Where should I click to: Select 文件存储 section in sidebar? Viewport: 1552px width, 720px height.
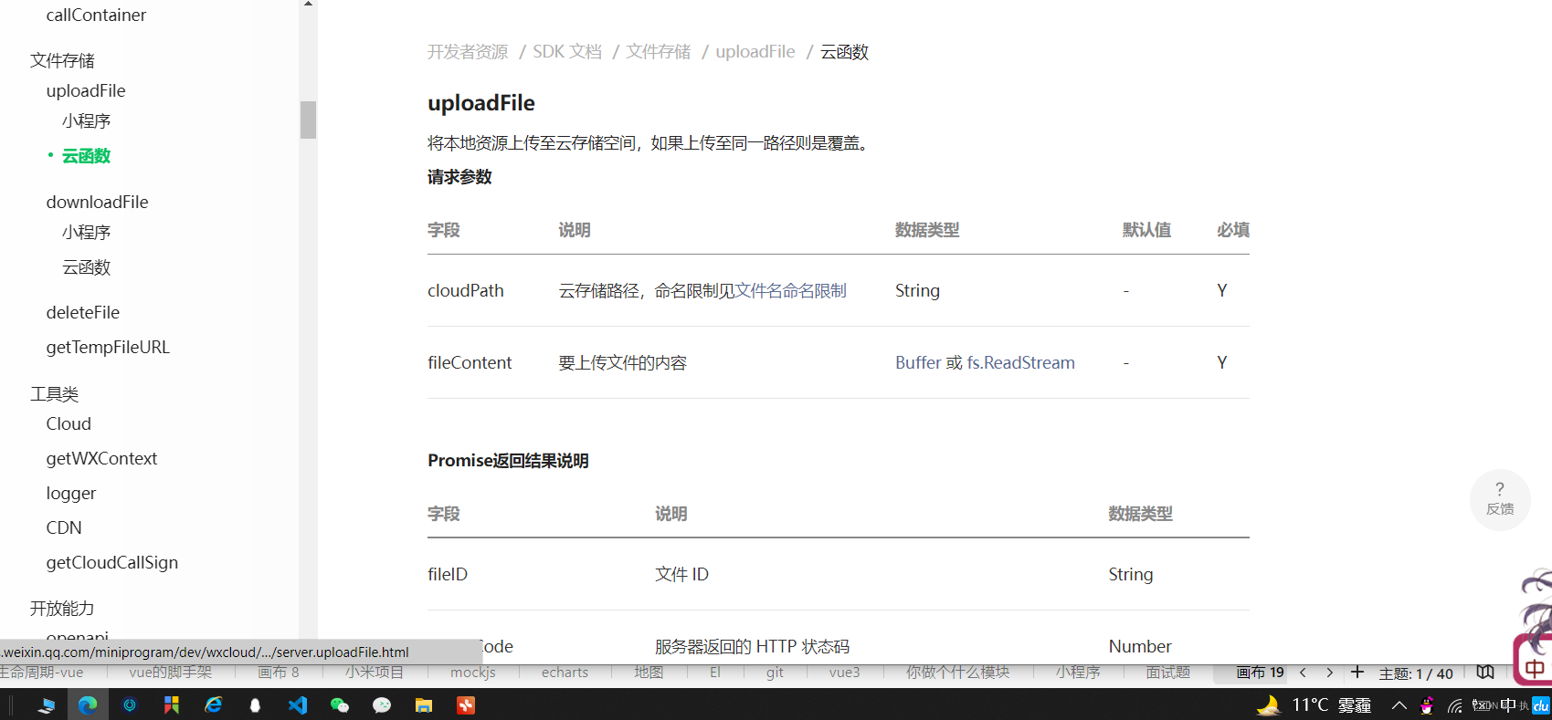[x=62, y=60]
